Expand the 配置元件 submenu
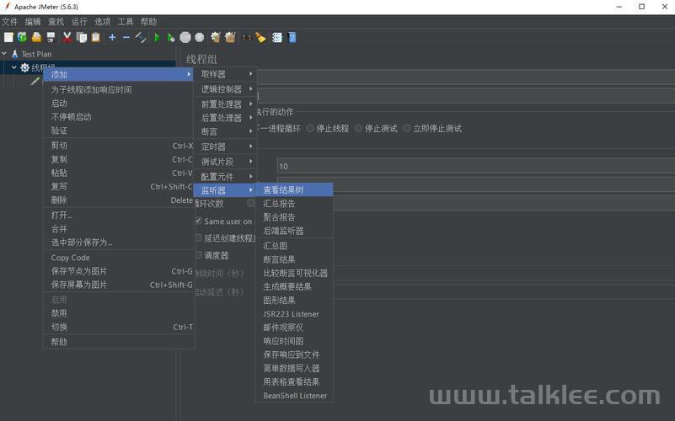This screenshot has width=675, height=421. [226, 177]
